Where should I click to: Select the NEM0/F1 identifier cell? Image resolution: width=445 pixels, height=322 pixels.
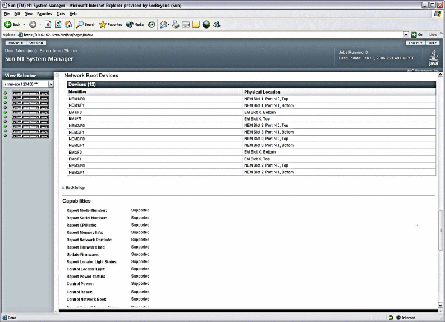coord(154,145)
